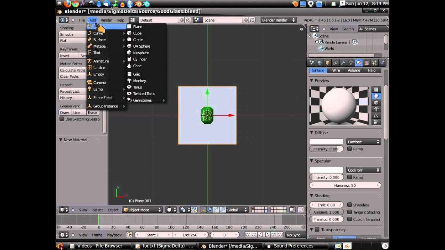Click the maximize view dot in viewport corner
This screenshot has width=445, height=250.
(301, 29)
